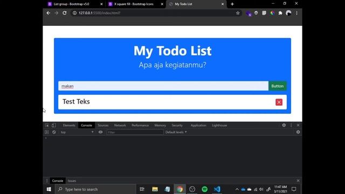345x194 pixels.
Task: Open Spotify from the taskbar
Action: (205, 189)
